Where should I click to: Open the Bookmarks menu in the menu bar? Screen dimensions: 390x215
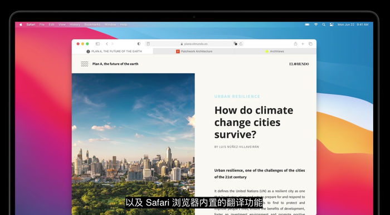[x=92, y=24]
